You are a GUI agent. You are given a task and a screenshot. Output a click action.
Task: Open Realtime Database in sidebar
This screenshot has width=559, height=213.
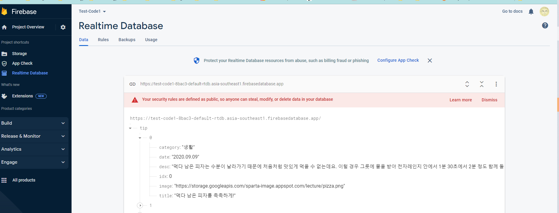coord(30,73)
